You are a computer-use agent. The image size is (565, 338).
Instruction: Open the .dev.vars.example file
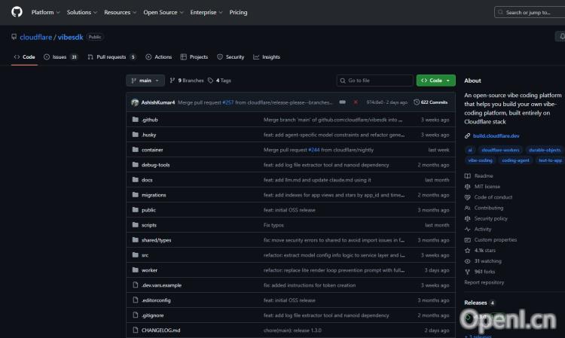point(161,285)
